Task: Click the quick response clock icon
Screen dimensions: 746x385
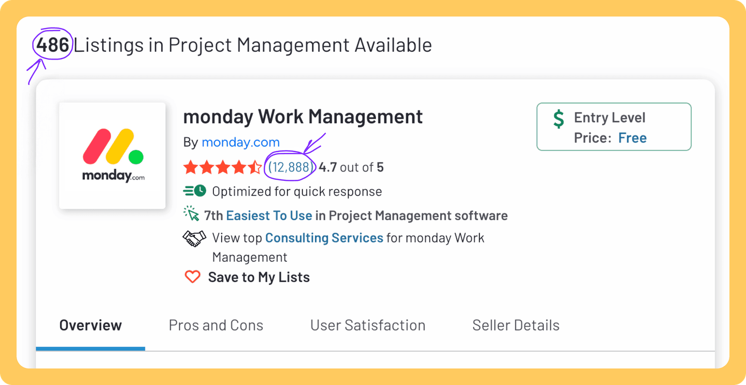Action: point(195,191)
